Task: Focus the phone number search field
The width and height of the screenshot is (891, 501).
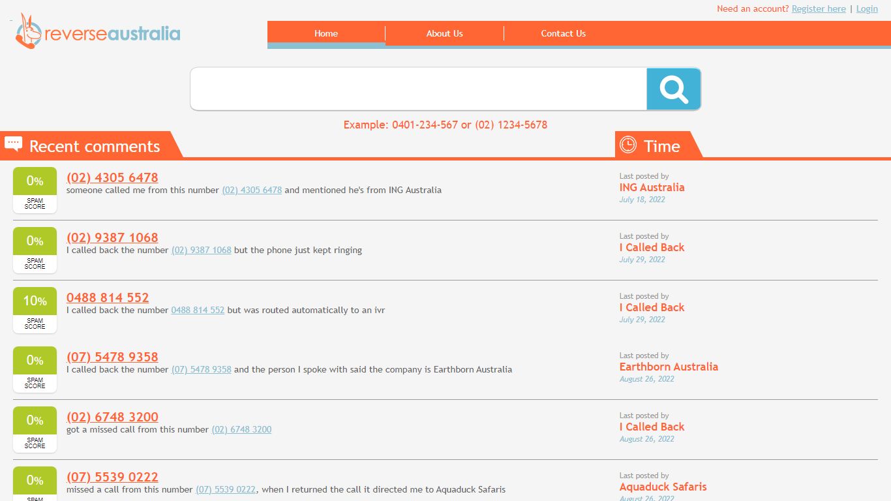Action: click(x=419, y=89)
